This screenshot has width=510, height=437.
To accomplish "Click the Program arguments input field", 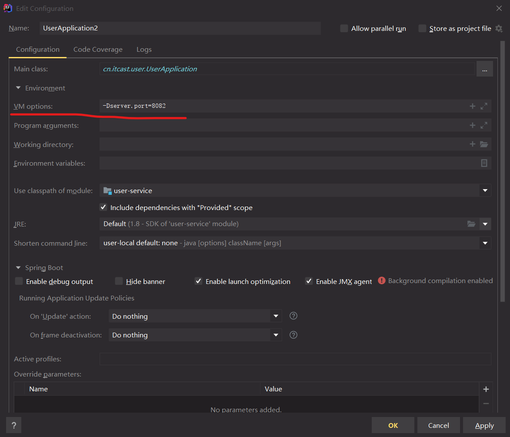I will point(283,125).
